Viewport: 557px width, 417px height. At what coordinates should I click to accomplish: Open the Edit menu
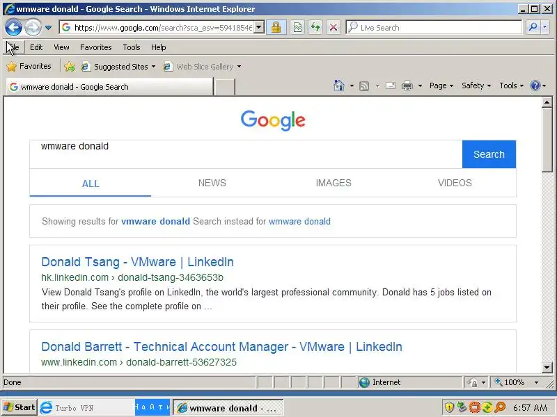36,47
